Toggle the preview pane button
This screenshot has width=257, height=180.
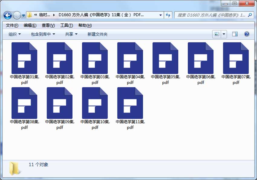[235, 34]
